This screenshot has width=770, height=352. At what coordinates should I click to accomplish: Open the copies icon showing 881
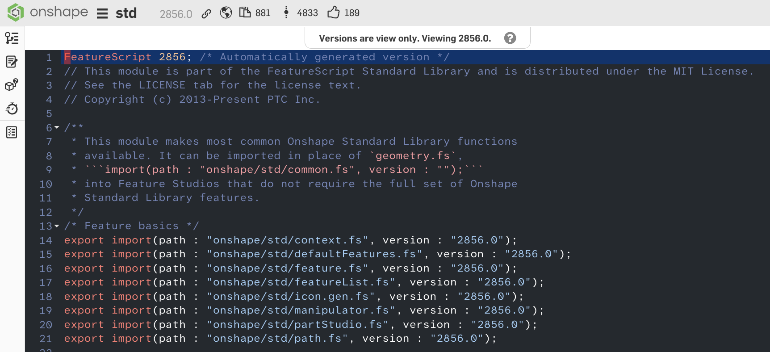point(245,12)
